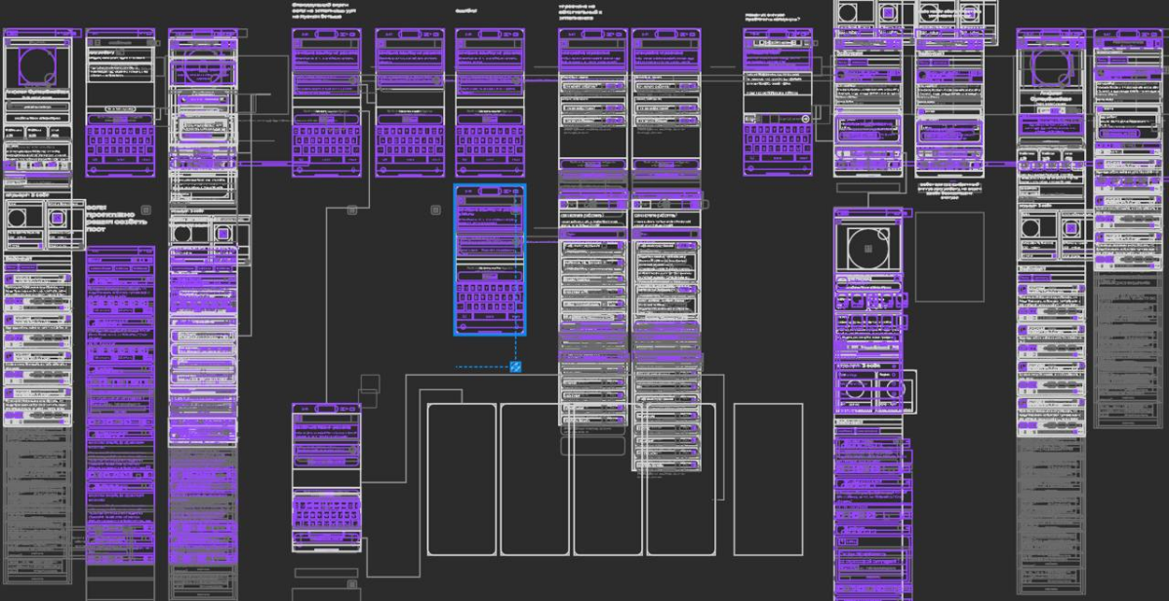Select the second empty rounded frame at the bottom

coord(535,478)
